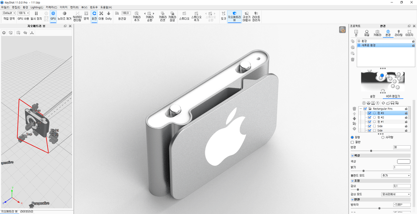This screenshot has width=417, height=214.
Task: Toggle the Rectangular Pins folder checkbox
Action: coord(365,109)
